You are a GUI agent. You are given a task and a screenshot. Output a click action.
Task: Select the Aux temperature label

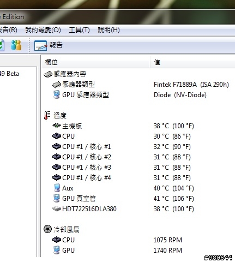click(68, 188)
